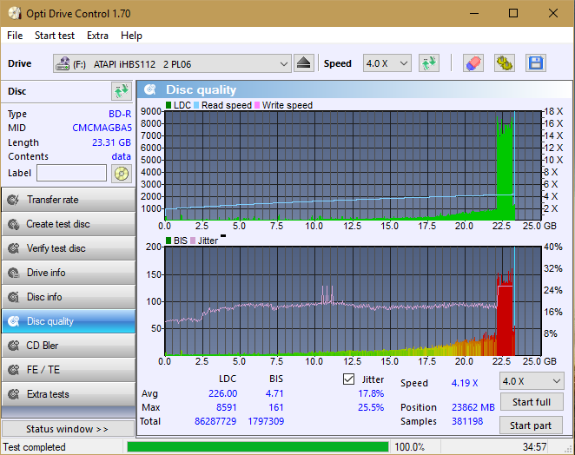The height and width of the screenshot is (455, 575).
Task: Click the Position value 23862 MB
Action: (473, 407)
